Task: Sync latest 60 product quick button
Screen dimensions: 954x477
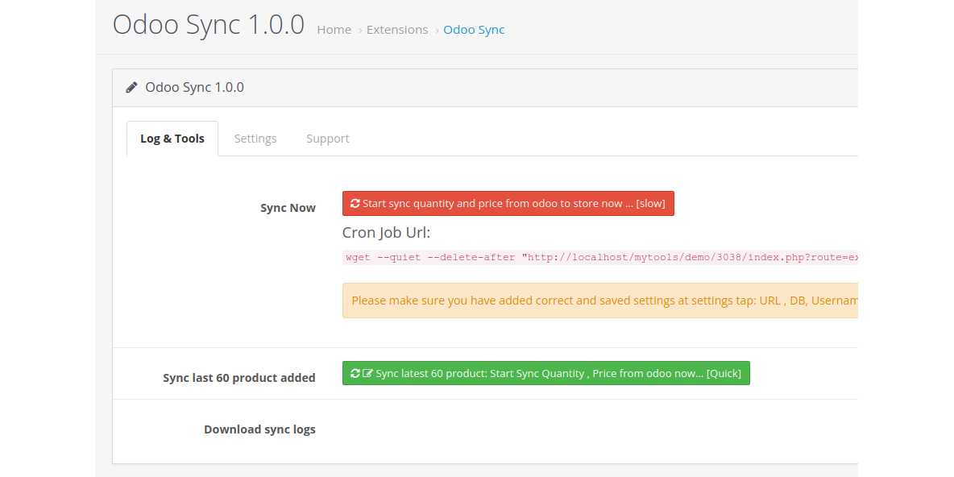Action: 545,373
